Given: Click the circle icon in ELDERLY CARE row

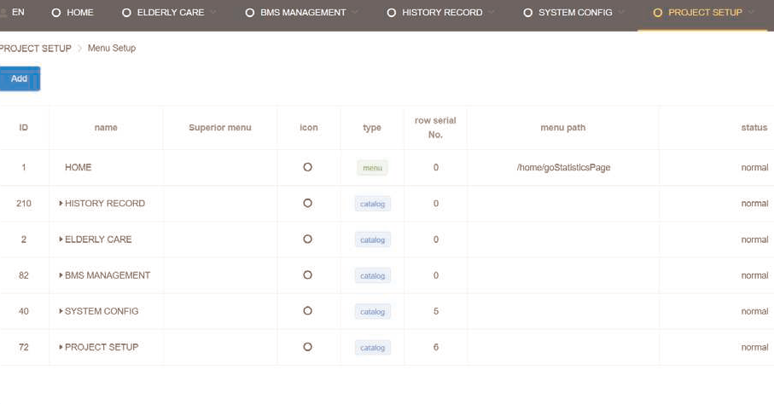Looking at the screenshot, I should [x=307, y=240].
